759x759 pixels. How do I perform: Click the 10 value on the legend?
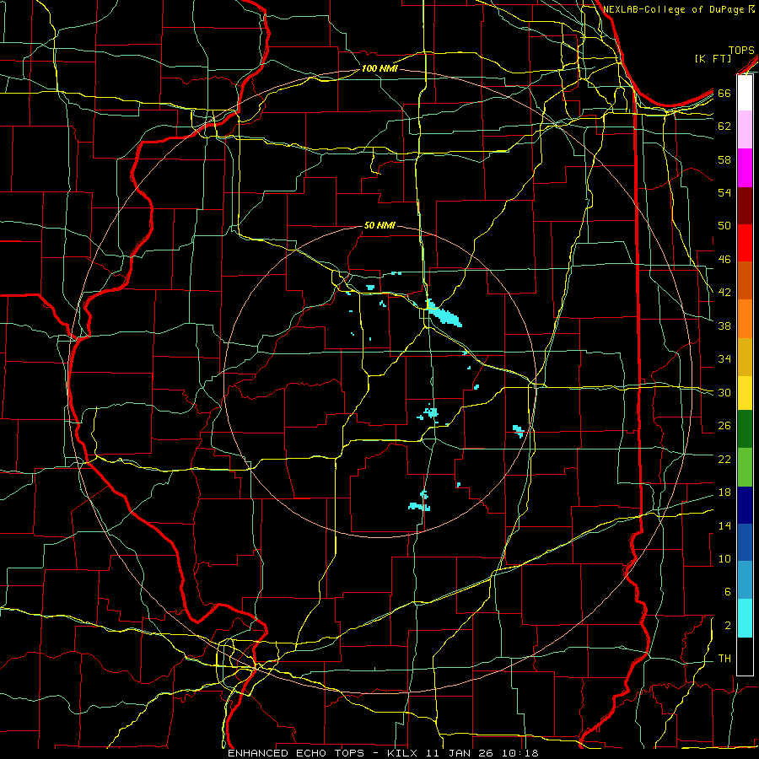point(724,558)
